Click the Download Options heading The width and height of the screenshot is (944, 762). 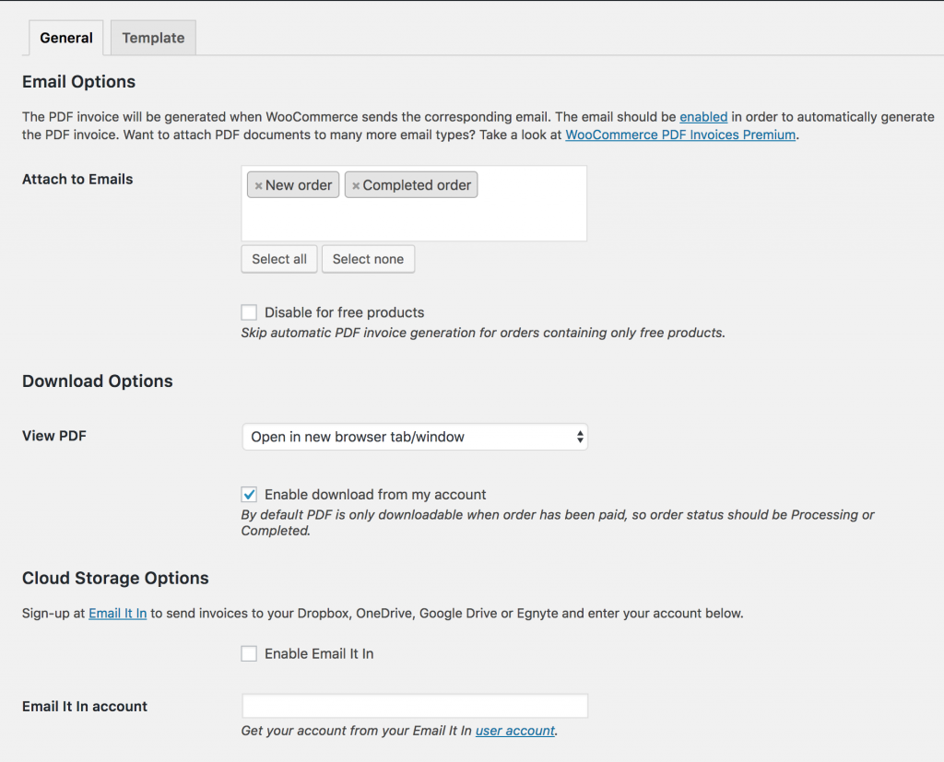click(98, 381)
